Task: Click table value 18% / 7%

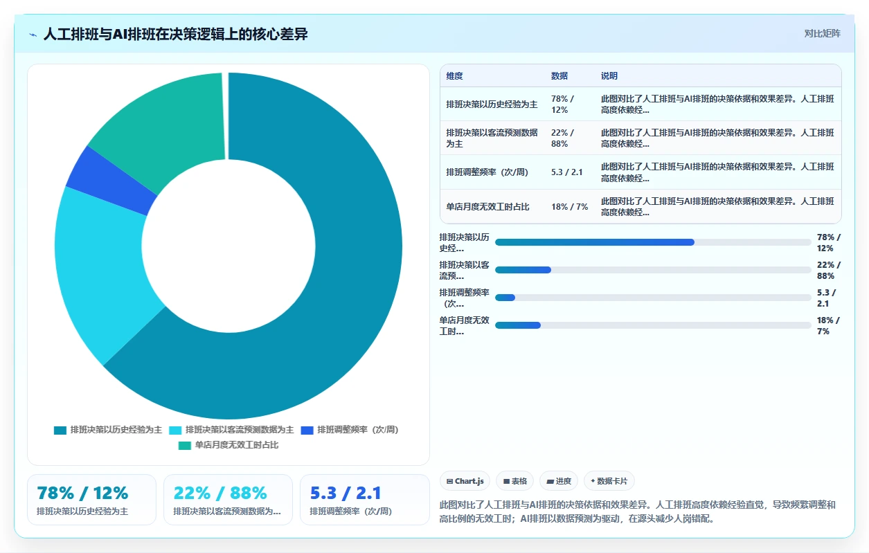Action: coord(570,207)
